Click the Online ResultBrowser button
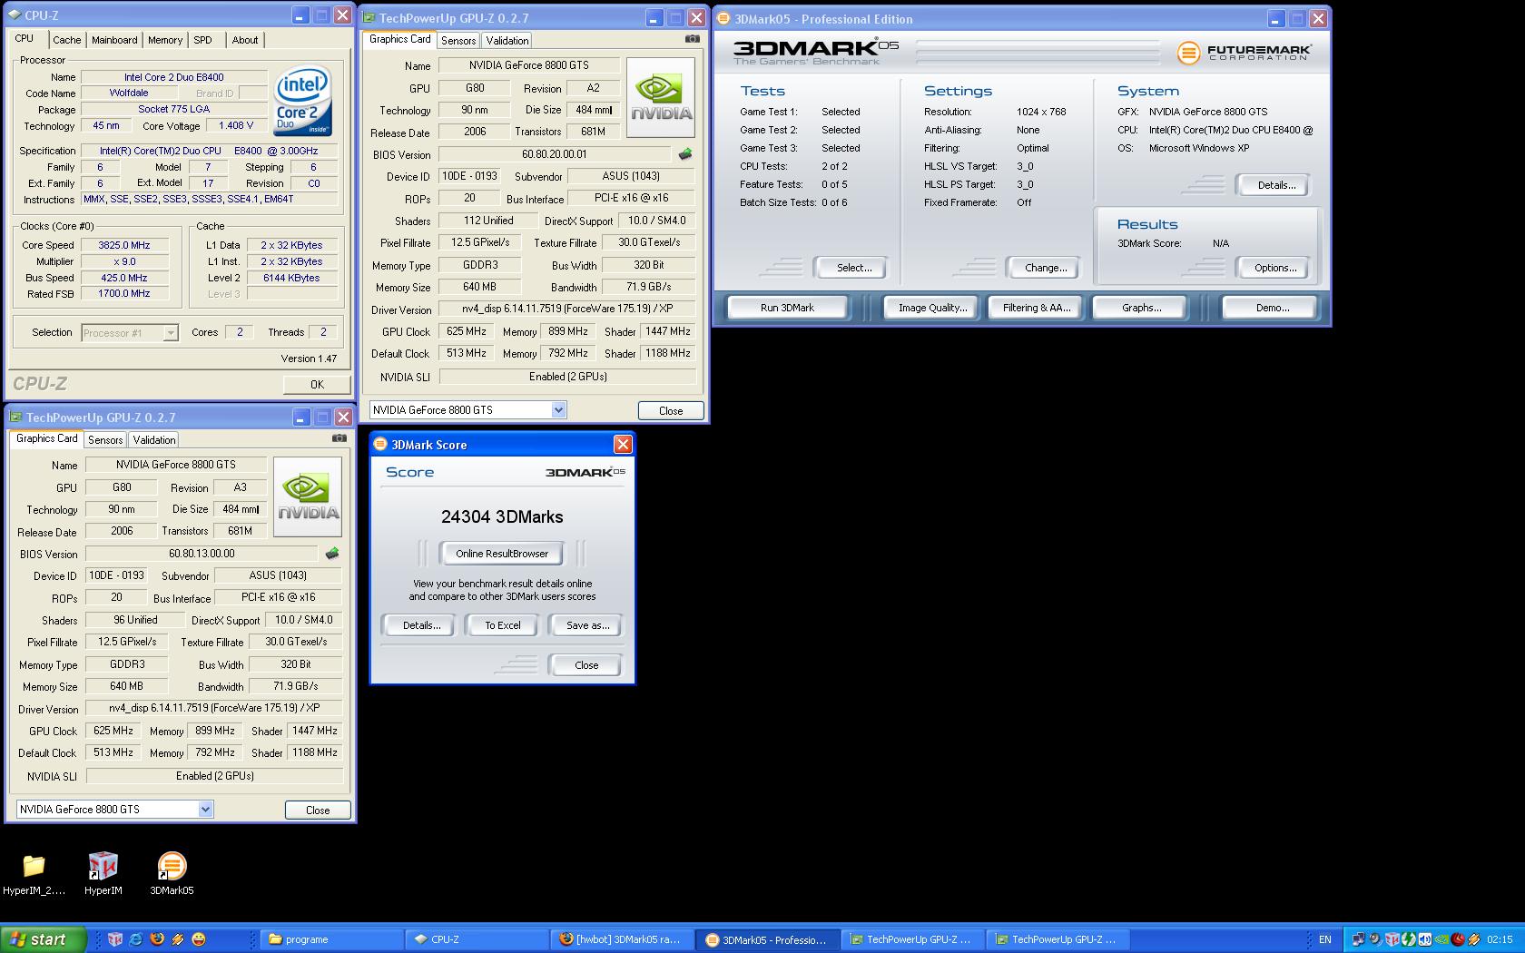Image resolution: width=1525 pixels, height=953 pixels. coord(502,554)
